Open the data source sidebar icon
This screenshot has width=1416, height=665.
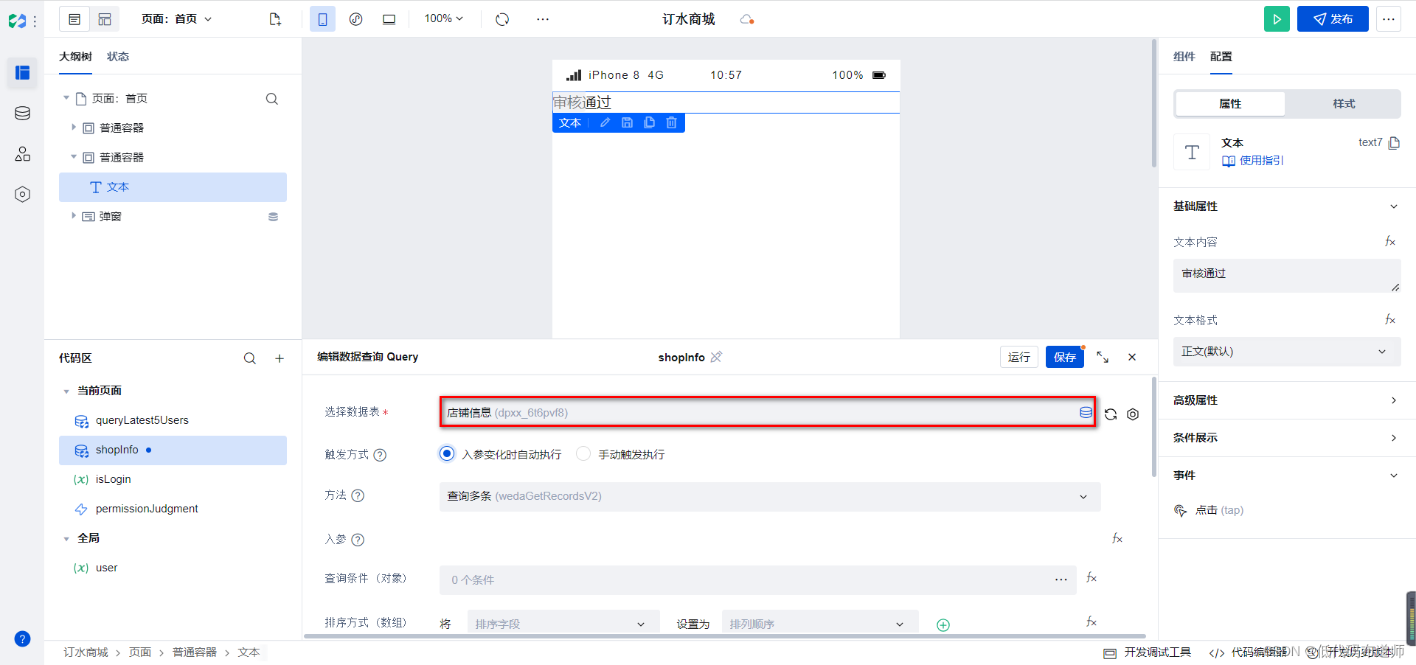[x=23, y=114]
